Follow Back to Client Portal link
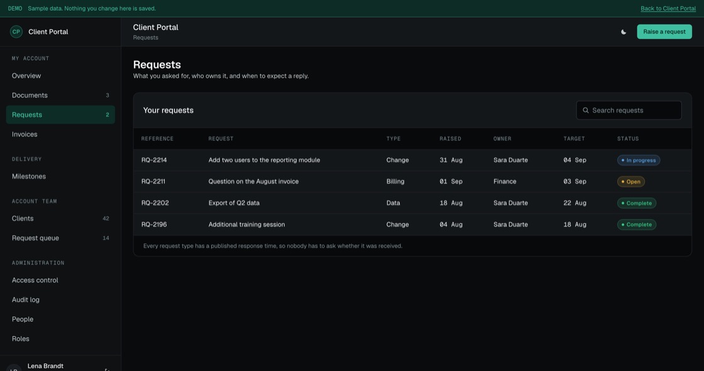This screenshot has height=371, width=704. tap(668, 9)
